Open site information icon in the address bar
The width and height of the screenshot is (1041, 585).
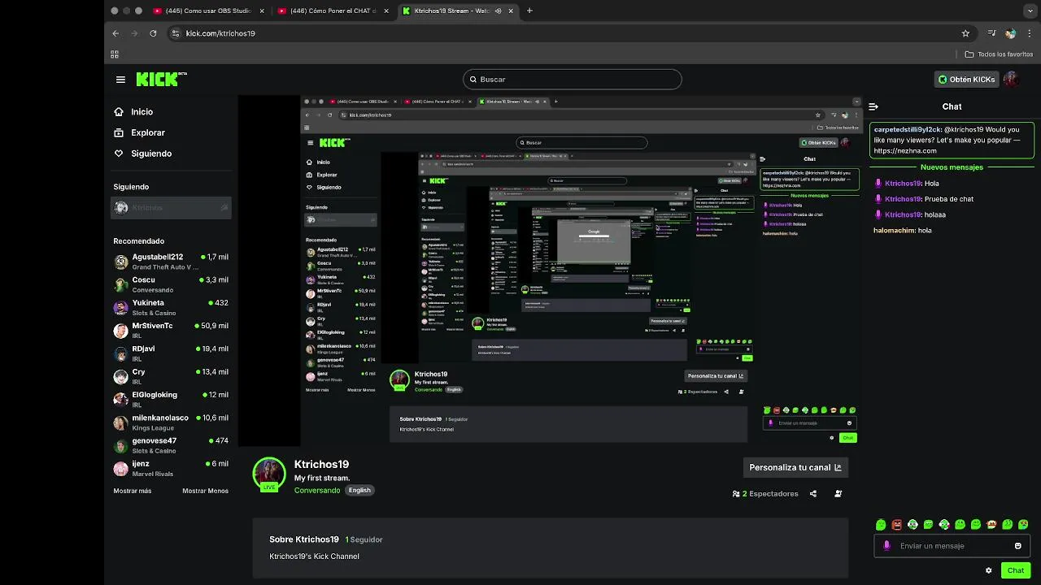[175, 33]
